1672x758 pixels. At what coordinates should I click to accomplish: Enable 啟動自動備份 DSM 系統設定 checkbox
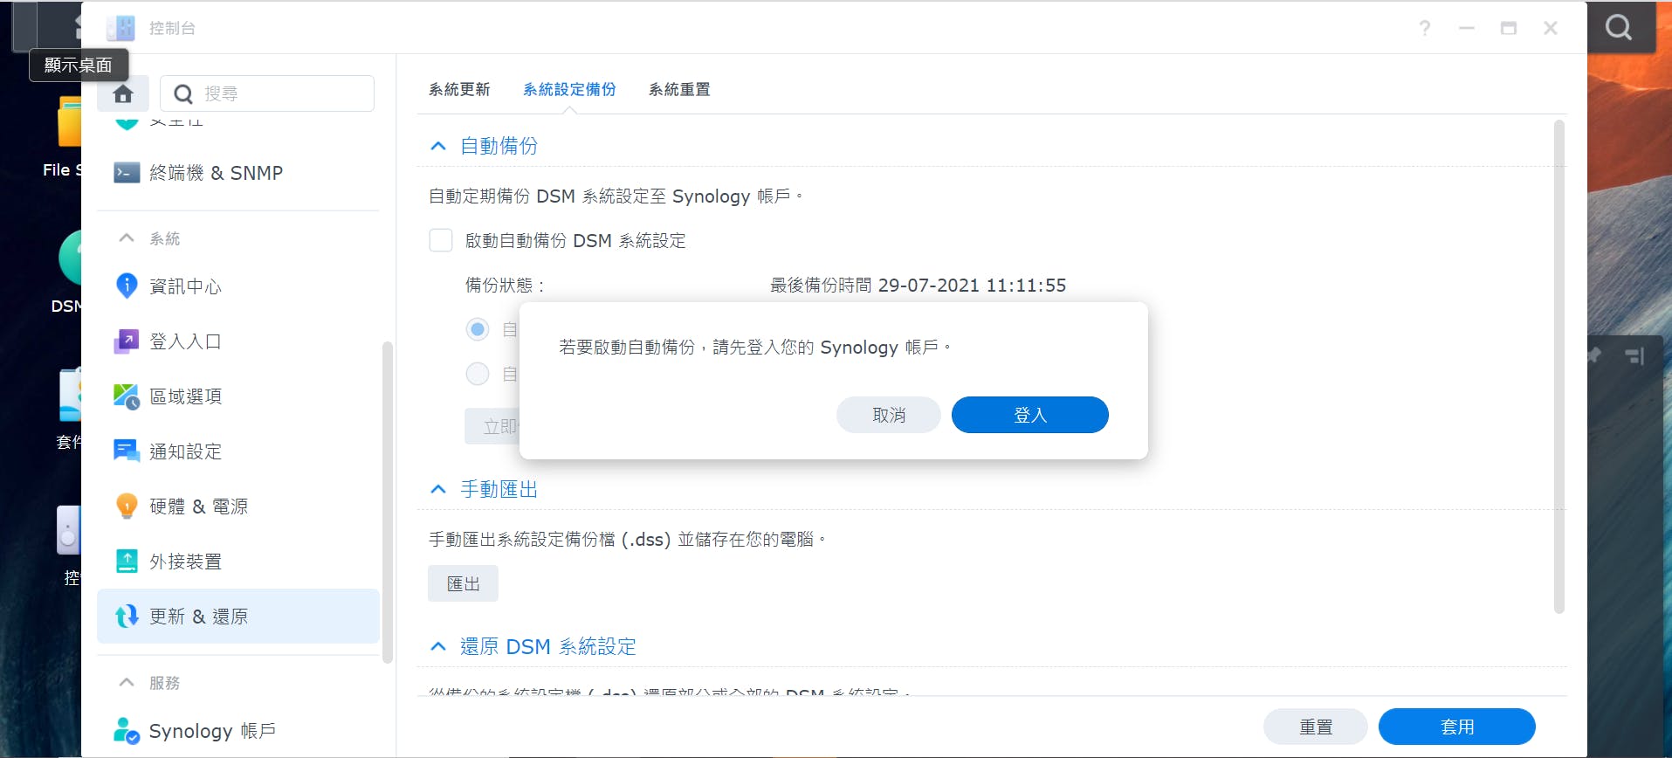pos(441,240)
